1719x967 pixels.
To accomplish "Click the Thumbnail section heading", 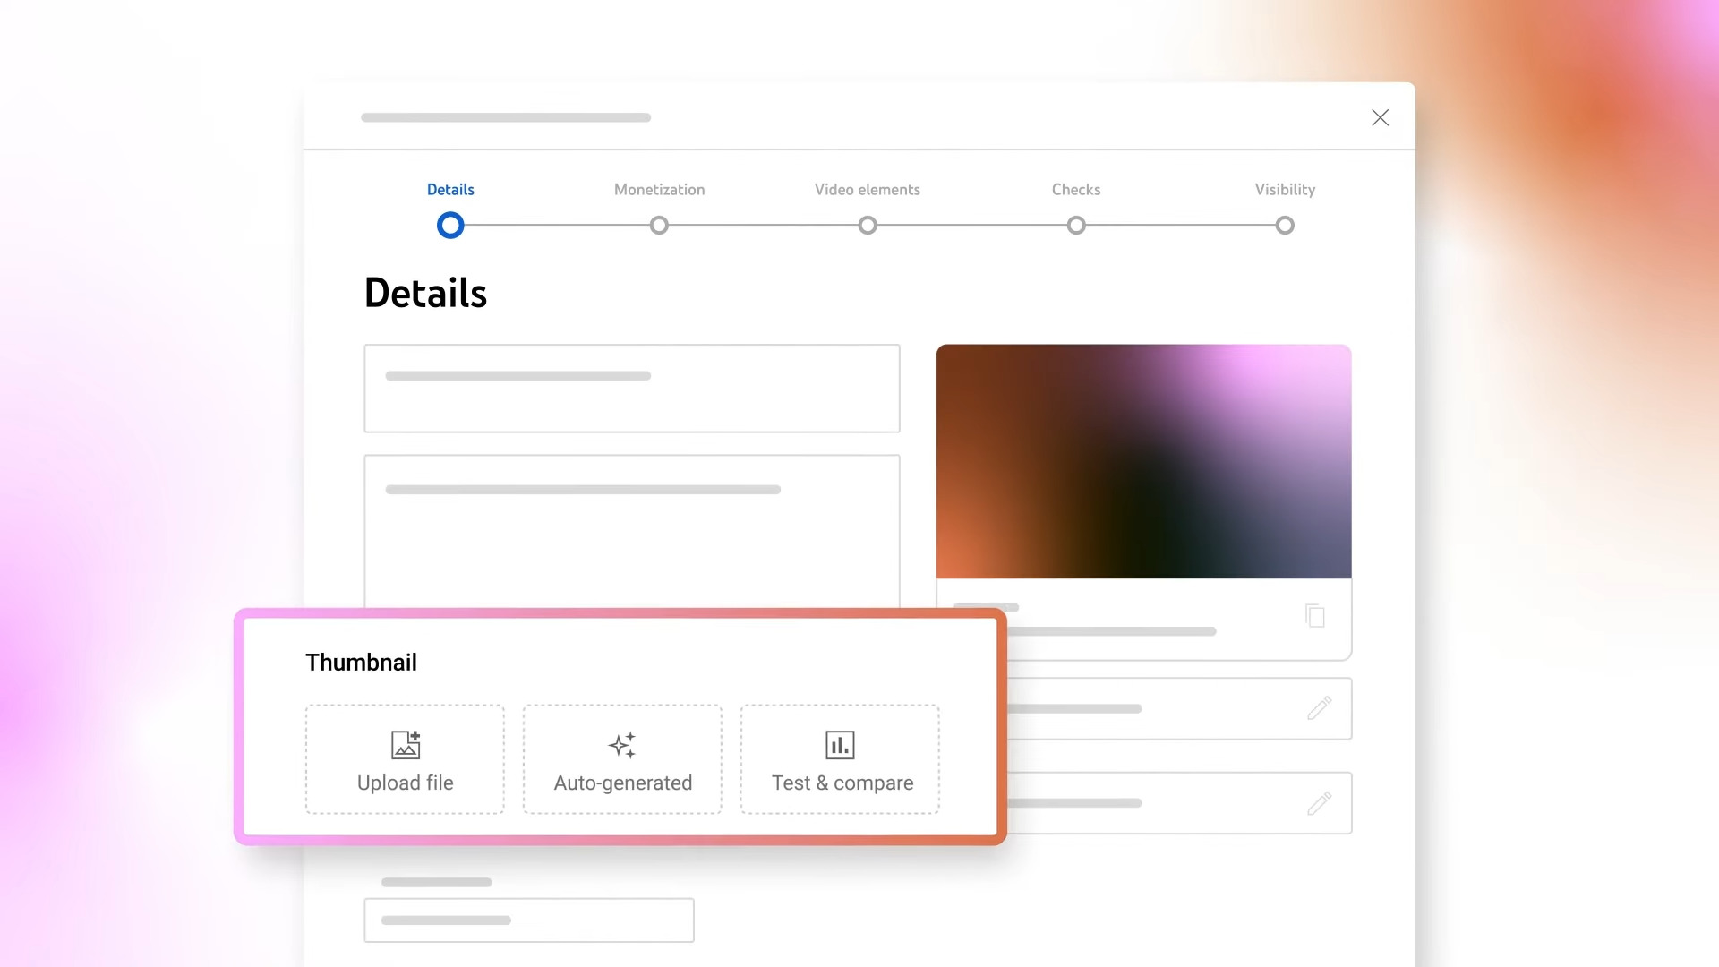I will 361,663.
